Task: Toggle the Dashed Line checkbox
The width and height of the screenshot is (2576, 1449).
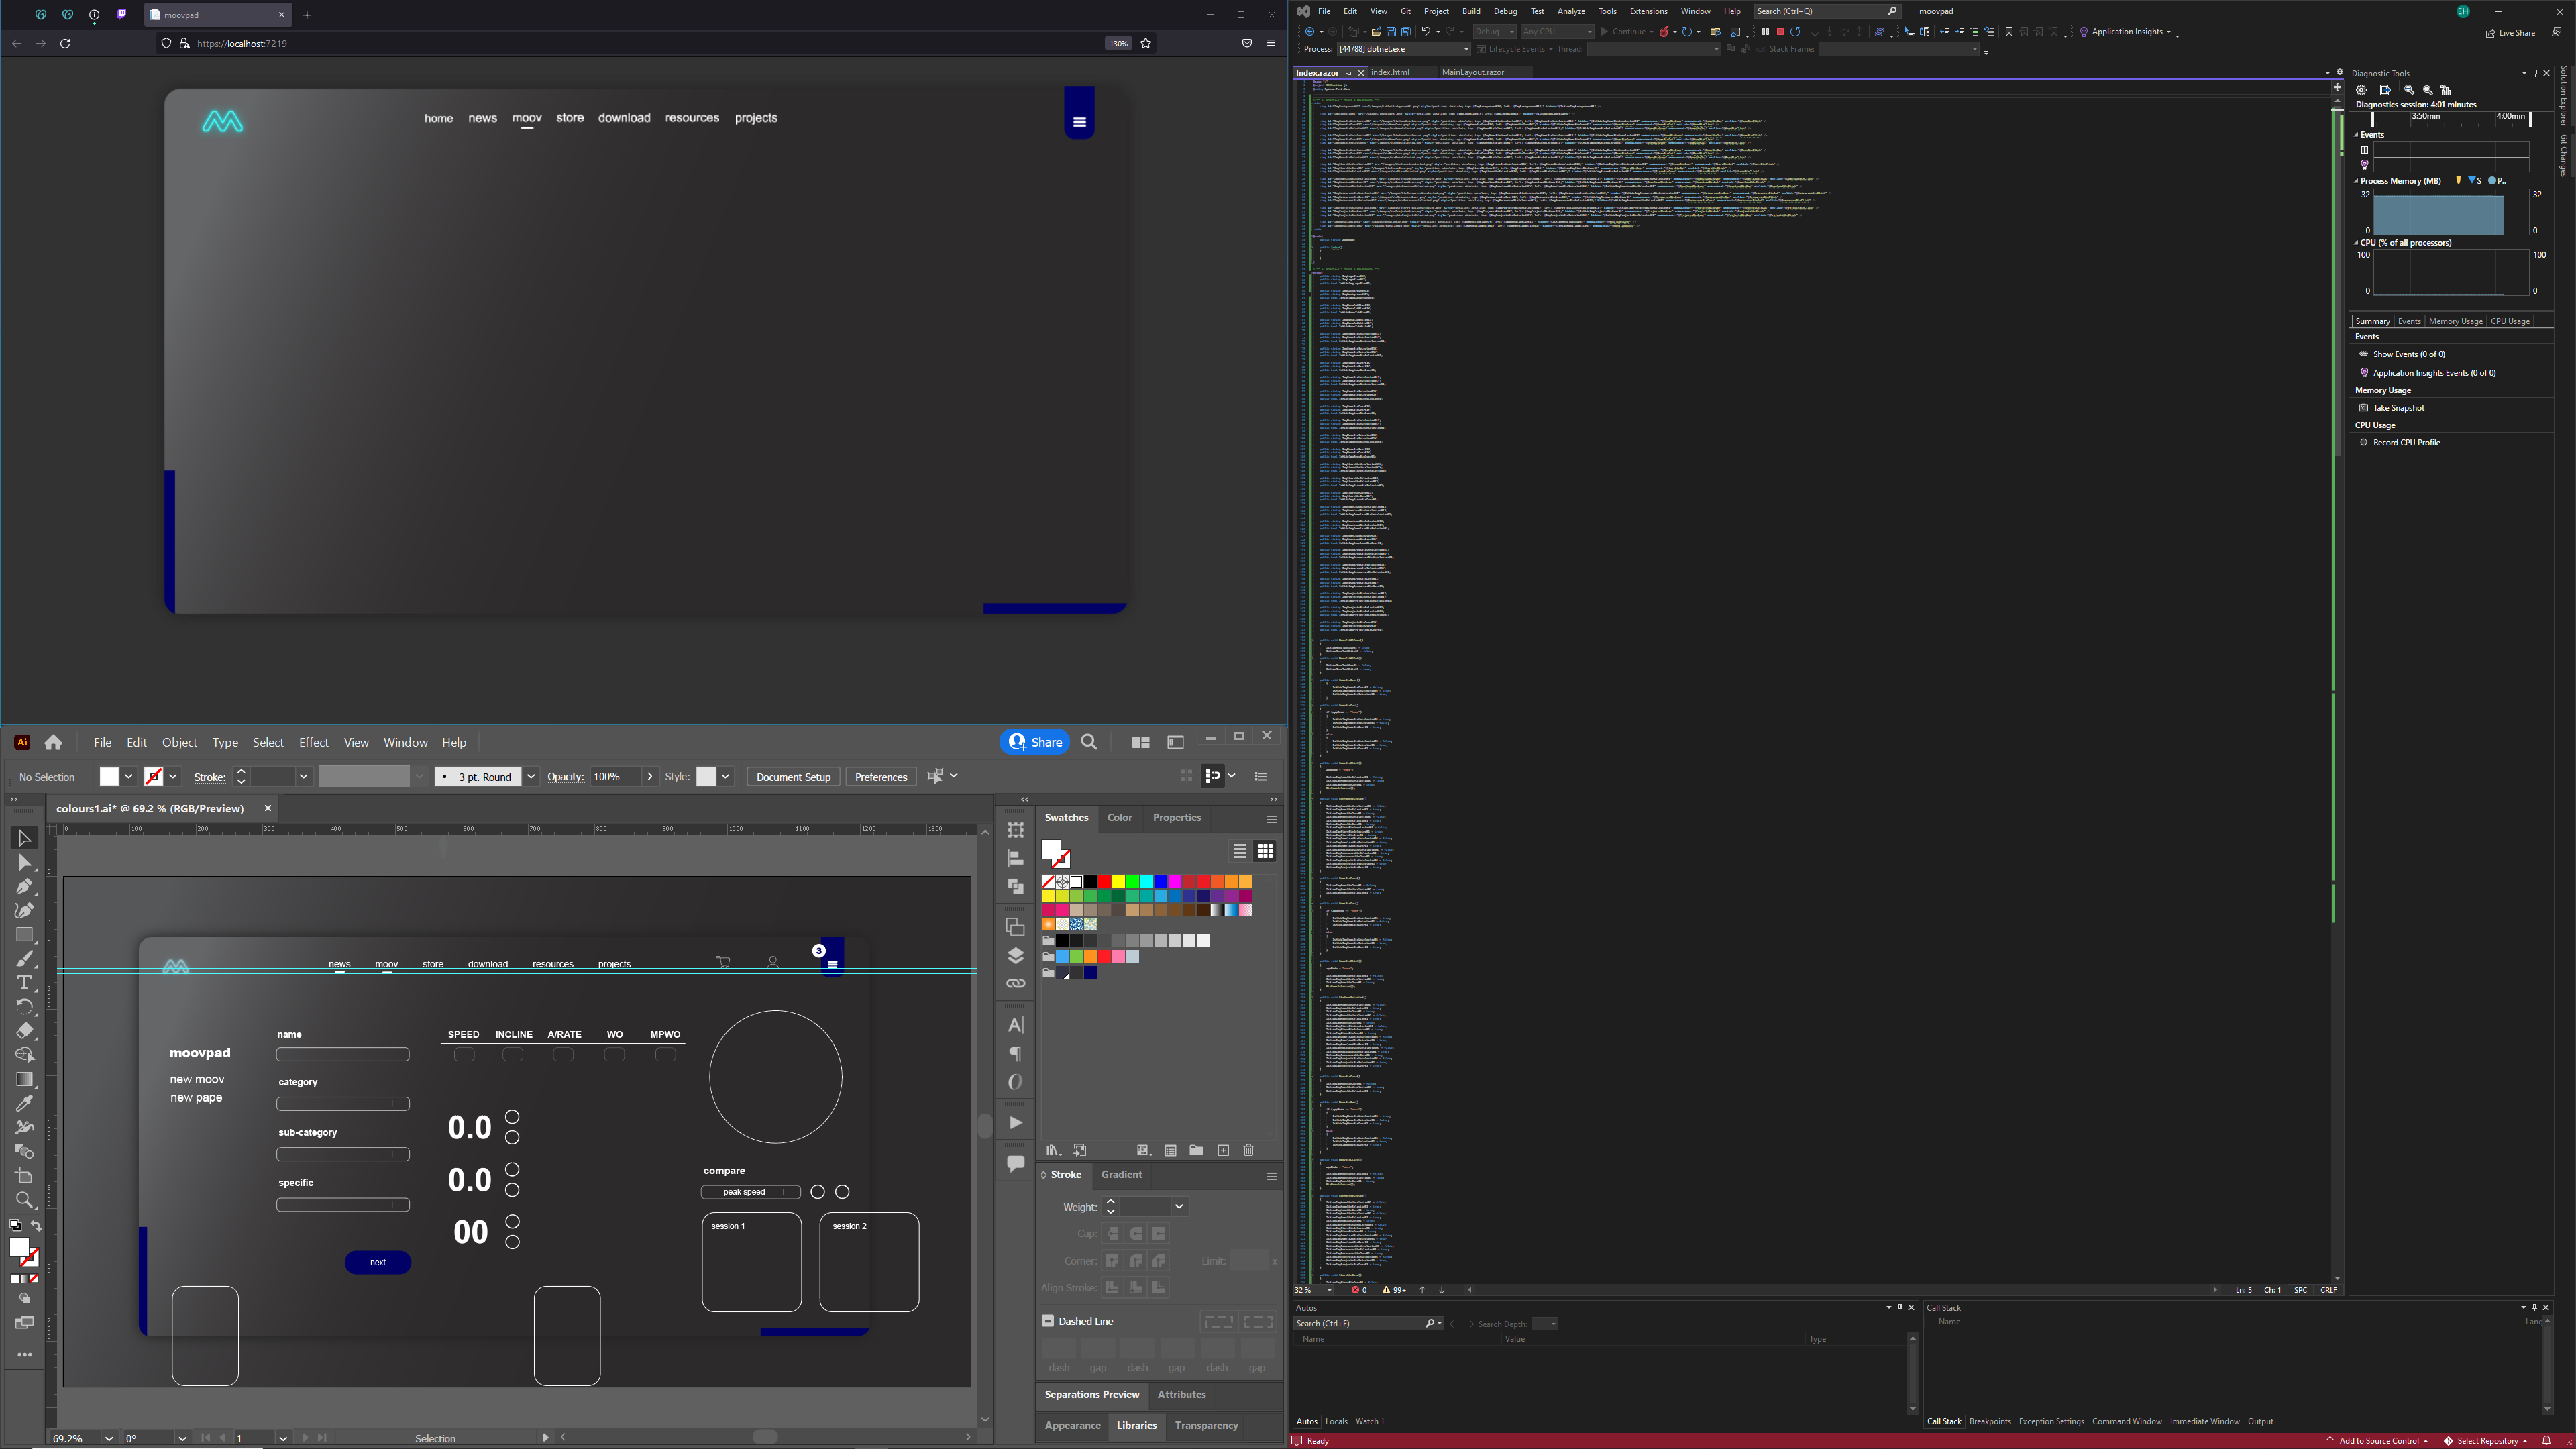Action: tap(1048, 1321)
